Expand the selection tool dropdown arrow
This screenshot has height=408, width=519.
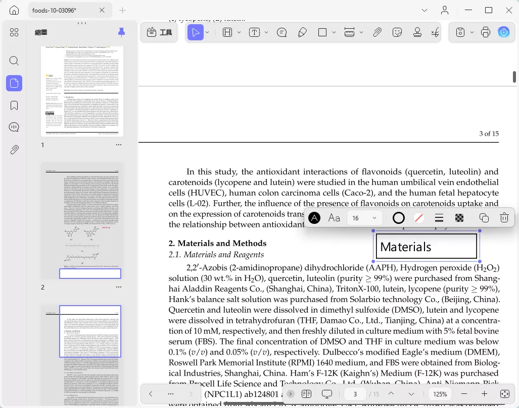pyautogui.click(x=208, y=32)
